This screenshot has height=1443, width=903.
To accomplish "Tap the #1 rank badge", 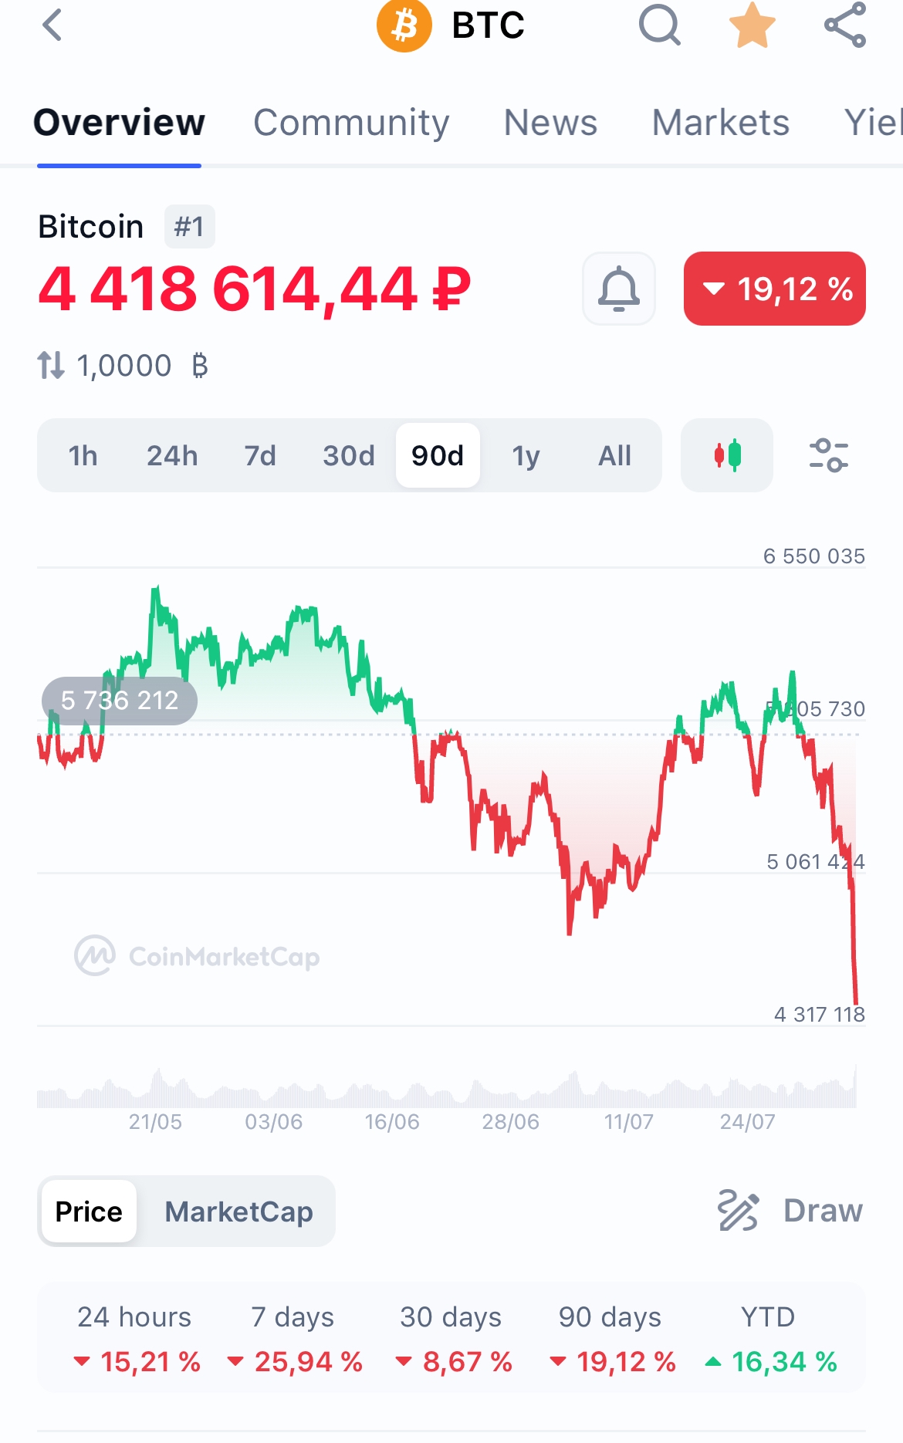I will [x=189, y=227].
